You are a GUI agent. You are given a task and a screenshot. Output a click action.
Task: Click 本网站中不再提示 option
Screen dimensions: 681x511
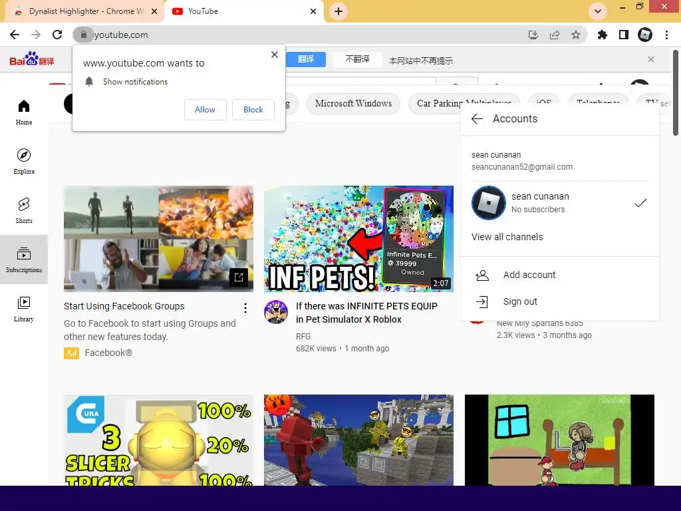(421, 61)
